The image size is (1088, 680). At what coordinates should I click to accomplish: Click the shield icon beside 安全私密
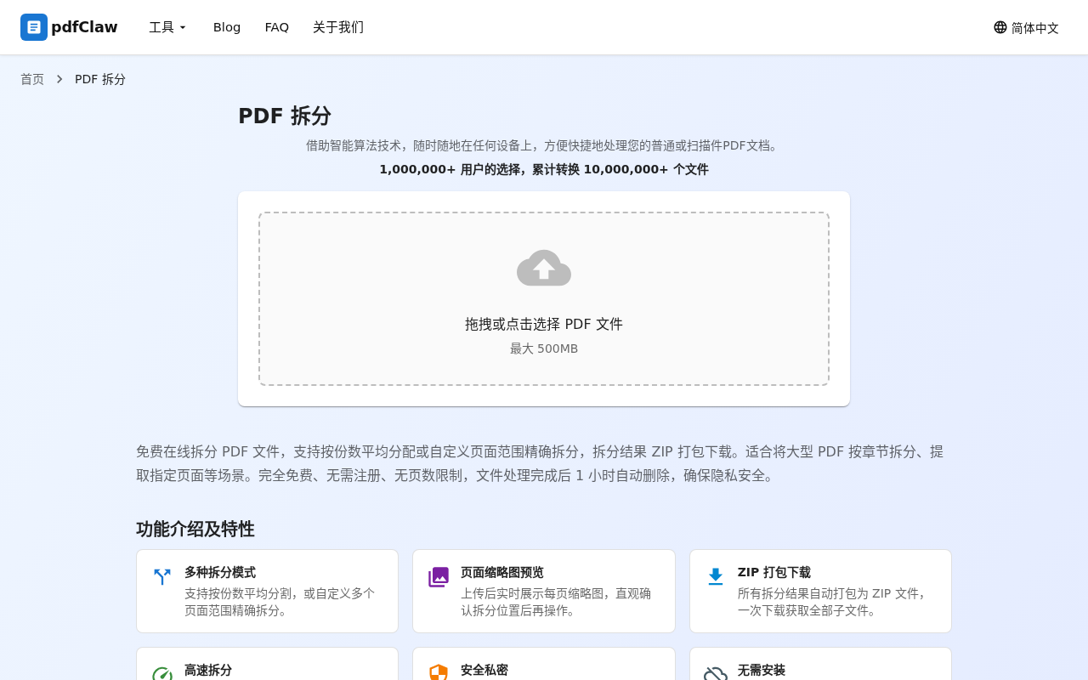[439, 674]
